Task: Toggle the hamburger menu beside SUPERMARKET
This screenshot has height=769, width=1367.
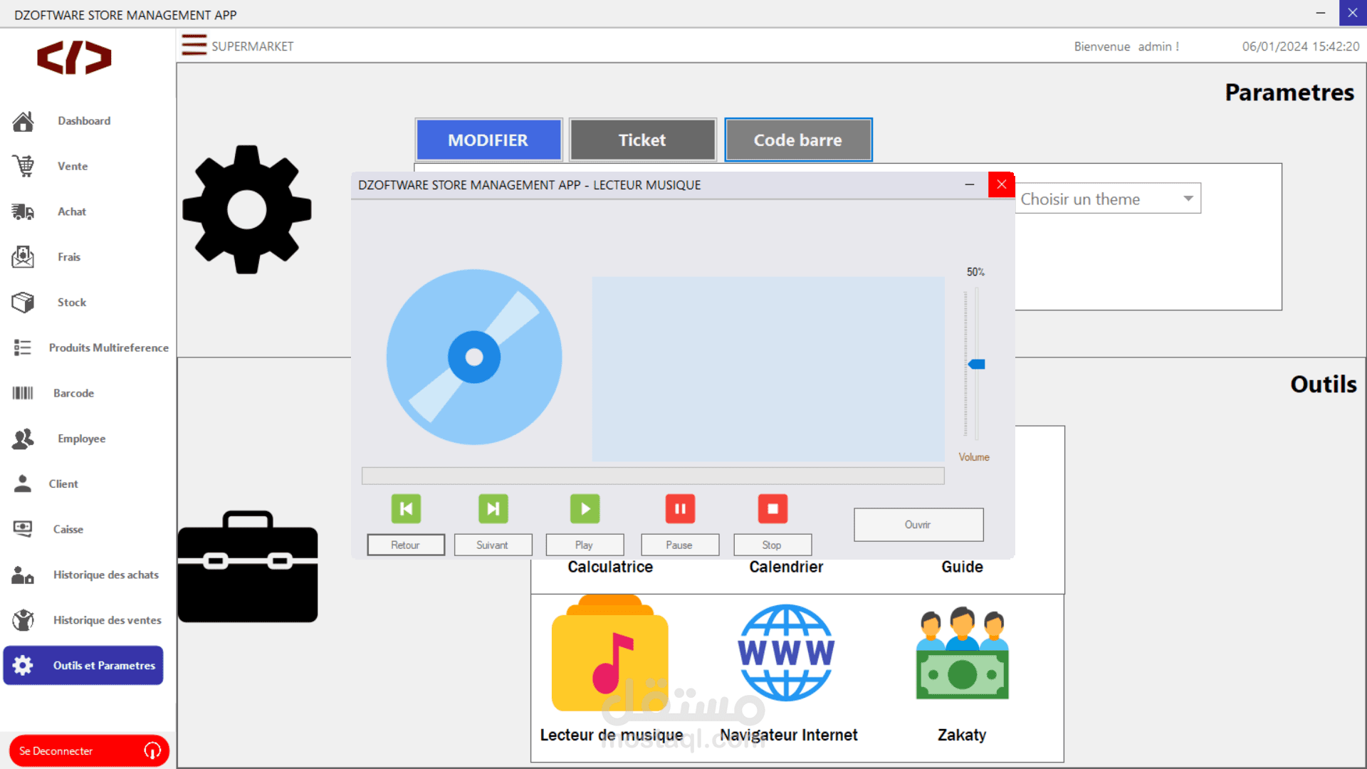Action: tap(194, 46)
